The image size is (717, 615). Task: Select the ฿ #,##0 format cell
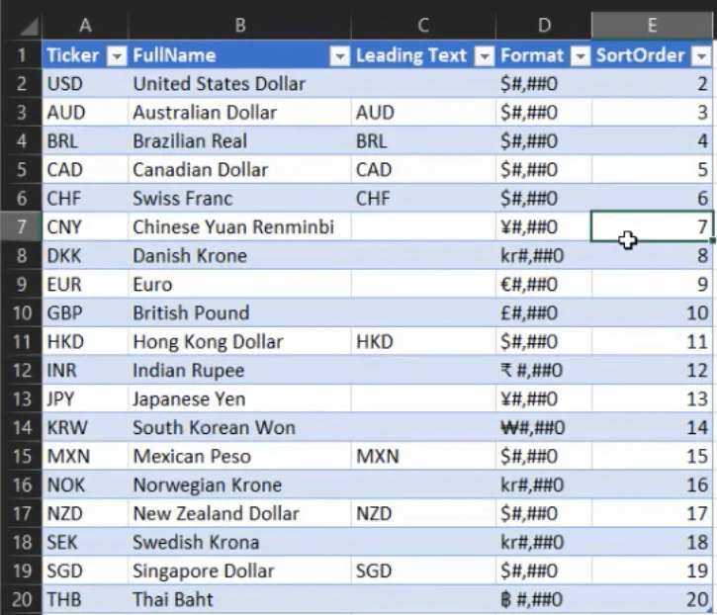pyautogui.click(x=544, y=599)
